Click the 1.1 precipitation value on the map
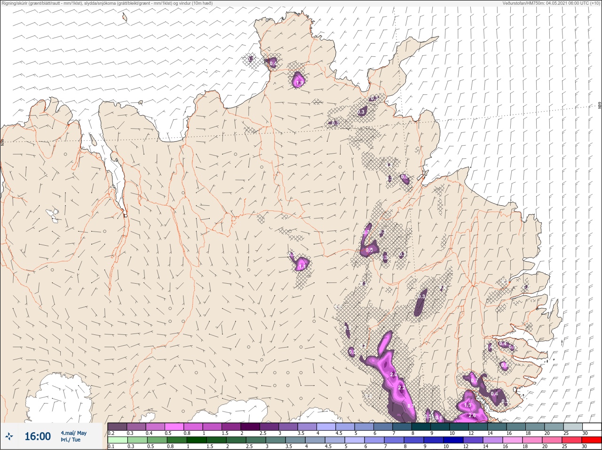This screenshot has width=602, height=450. pos(302,266)
